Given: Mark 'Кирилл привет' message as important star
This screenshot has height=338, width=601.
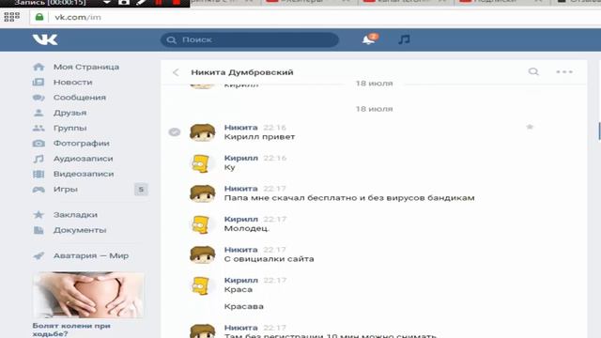Looking at the screenshot, I should click(530, 127).
